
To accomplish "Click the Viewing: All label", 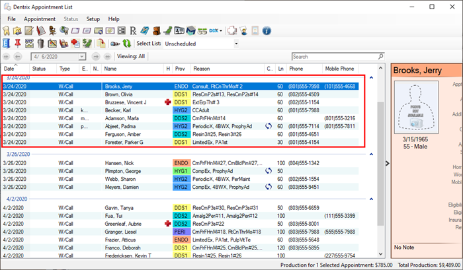I will [131, 56].
